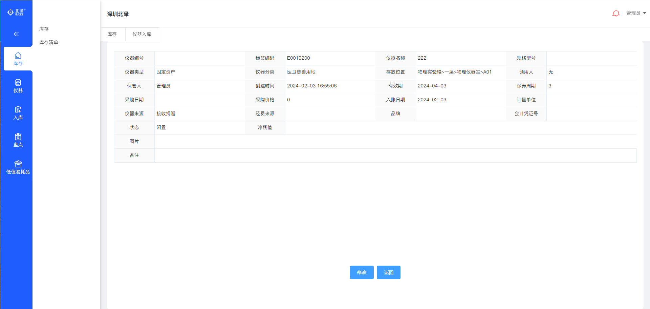Collapse the sidebar with double-chevron icon
This screenshot has height=309, width=650.
(16, 34)
